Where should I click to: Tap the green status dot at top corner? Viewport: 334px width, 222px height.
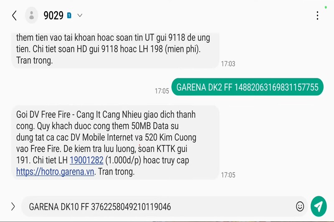pos(326,7)
